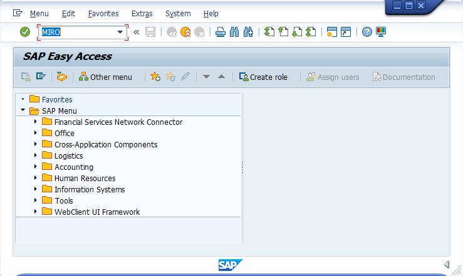Open the Favorites menu
The width and height of the screenshot is (463, 276).
[x=103, y=13]
